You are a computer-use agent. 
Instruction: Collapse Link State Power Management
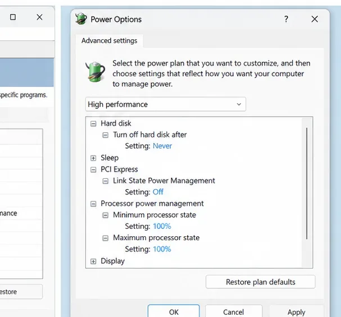(105, 181)
